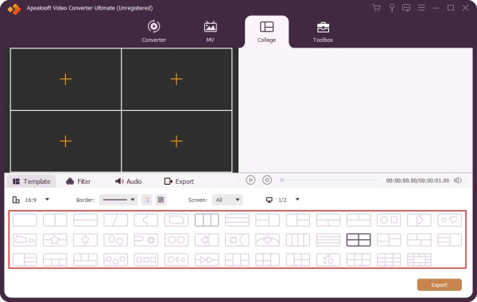Select the two horizontal halves template

pos(86,220)
